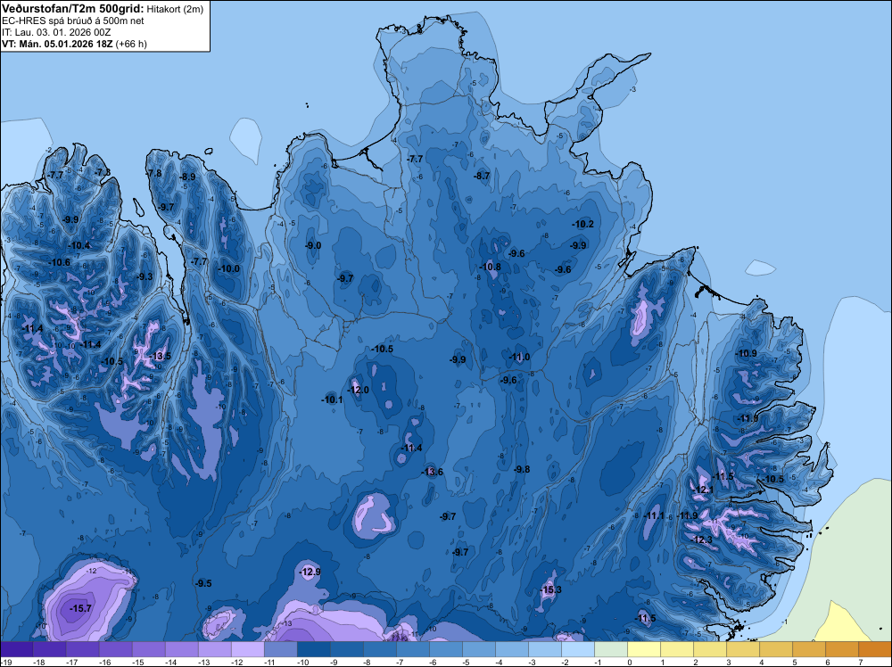The height and width of the screenshot is (667, 892).
Task: Click the -15.3 temperature value
Action: (550, 589)
